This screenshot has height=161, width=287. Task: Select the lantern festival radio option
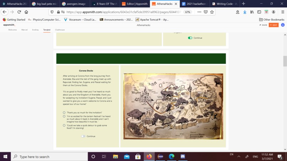(64, 116)
